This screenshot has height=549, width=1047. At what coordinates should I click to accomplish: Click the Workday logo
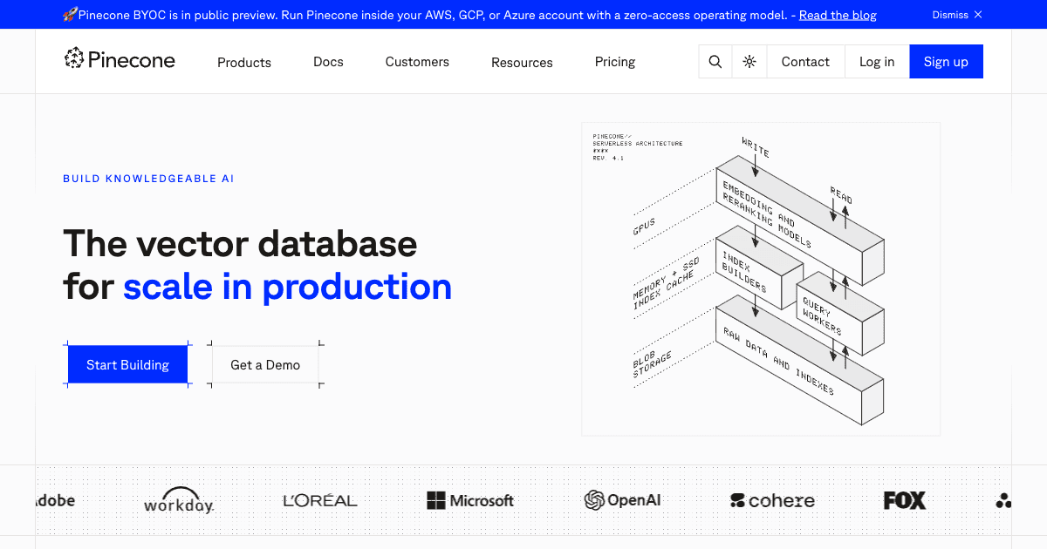click(x=178, y=500)
